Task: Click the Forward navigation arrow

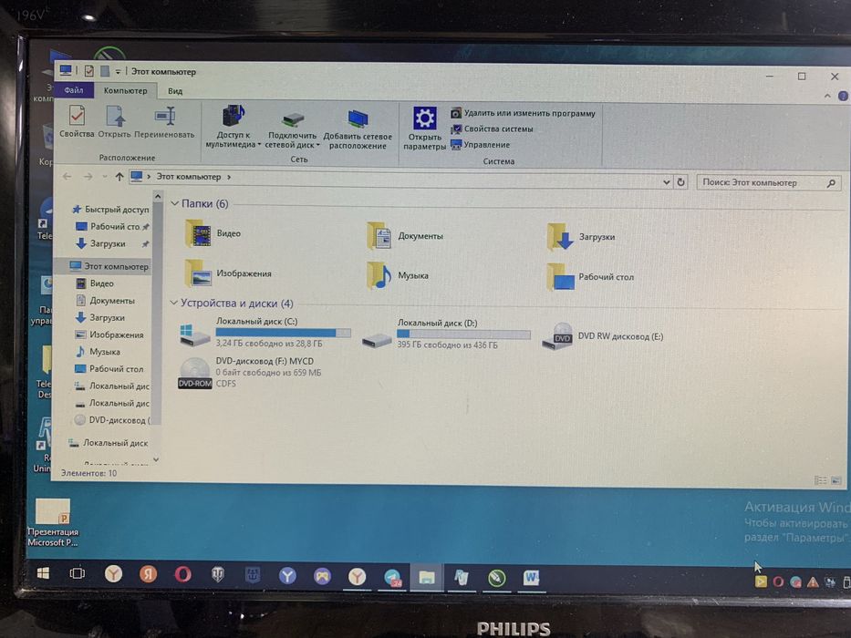Action: tap(88, 177)
